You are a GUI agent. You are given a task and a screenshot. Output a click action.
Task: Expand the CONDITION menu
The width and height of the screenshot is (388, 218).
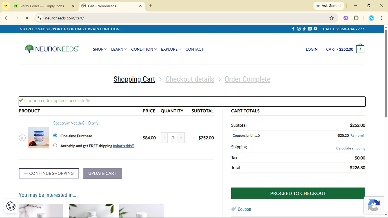tap(144, 49)
